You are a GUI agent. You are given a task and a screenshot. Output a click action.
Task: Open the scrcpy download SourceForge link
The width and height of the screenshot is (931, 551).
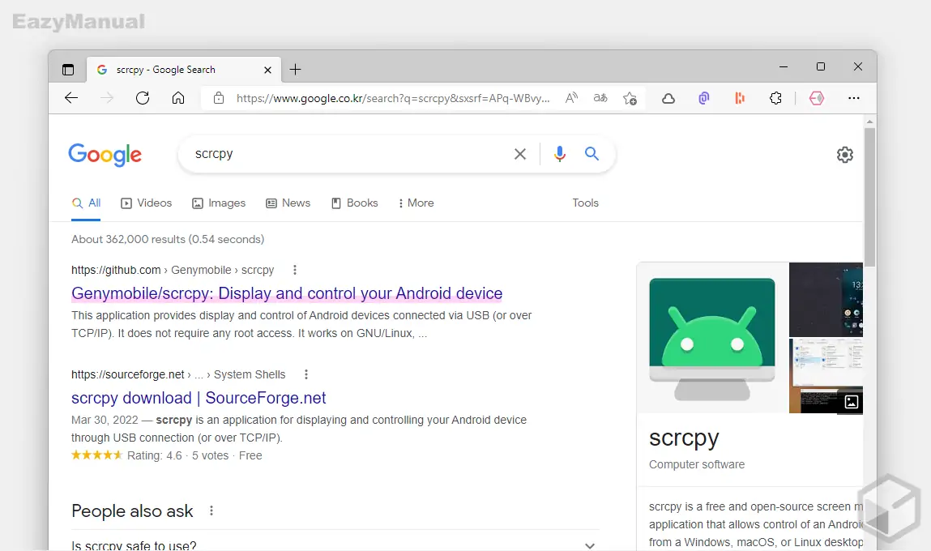(x=199, y=398)
